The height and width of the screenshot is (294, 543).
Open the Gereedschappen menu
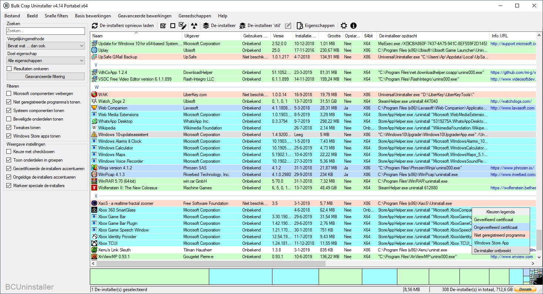click(x=194, y=16)
